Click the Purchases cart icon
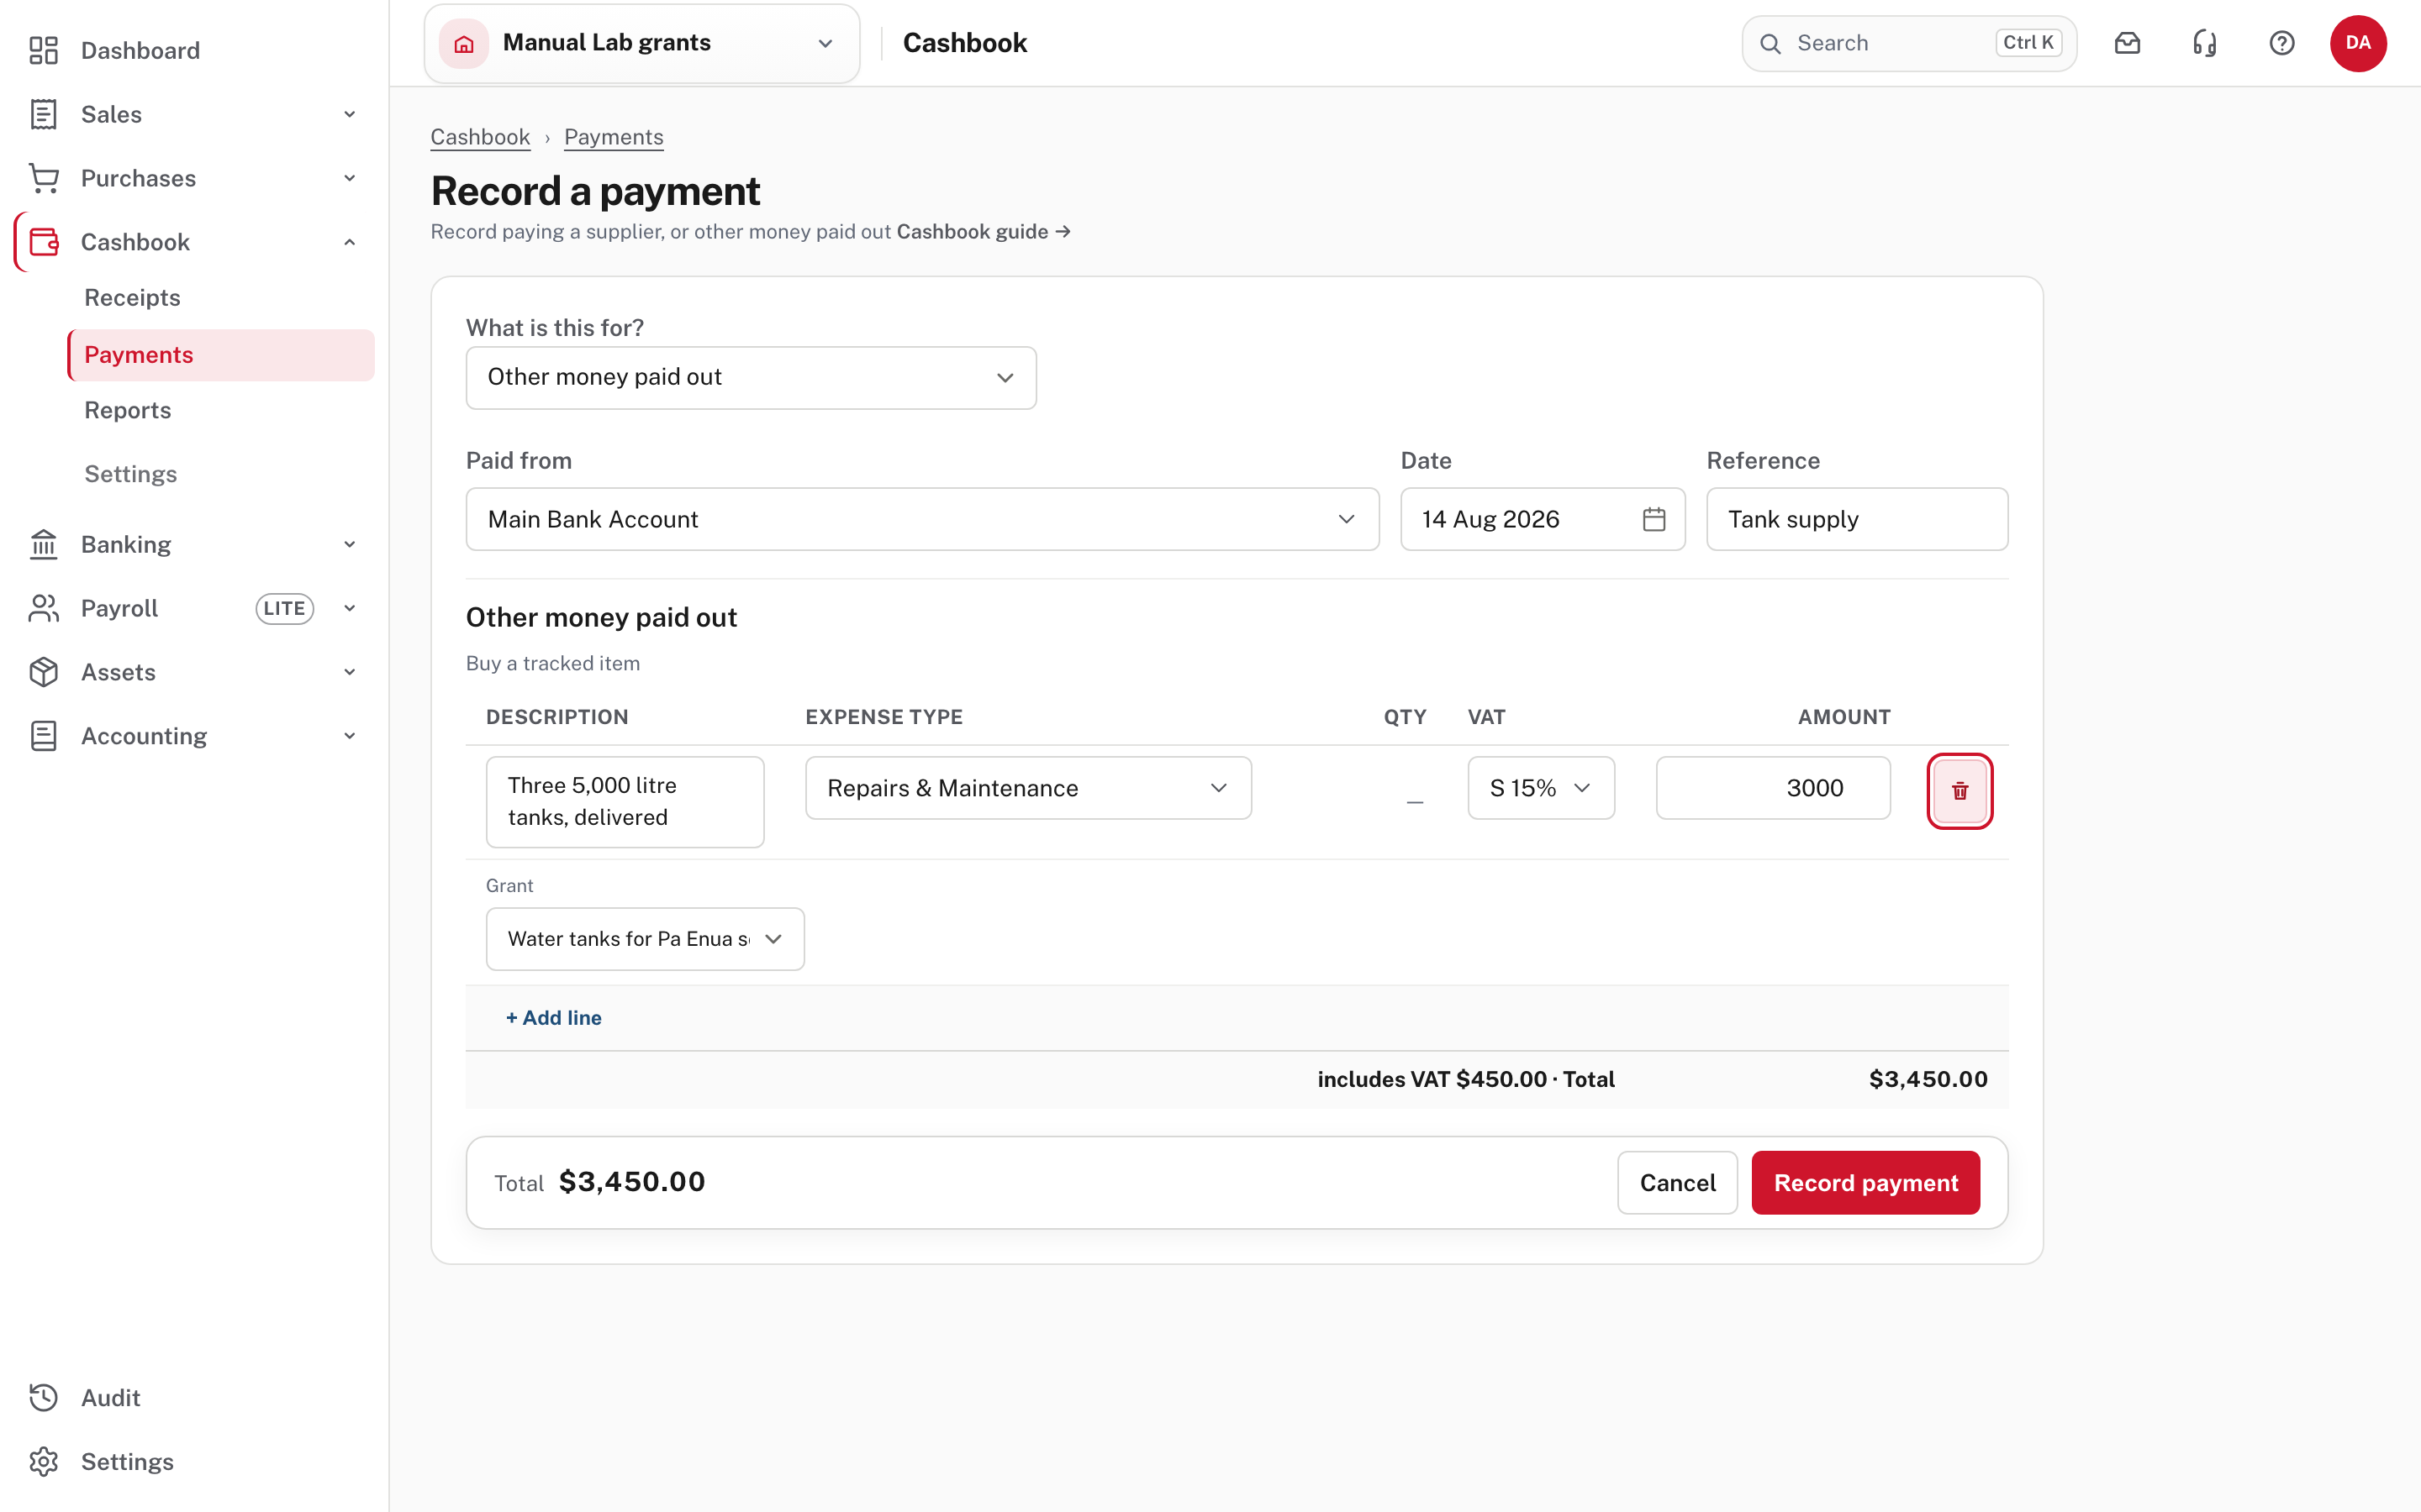 click(x=43, y=178)
